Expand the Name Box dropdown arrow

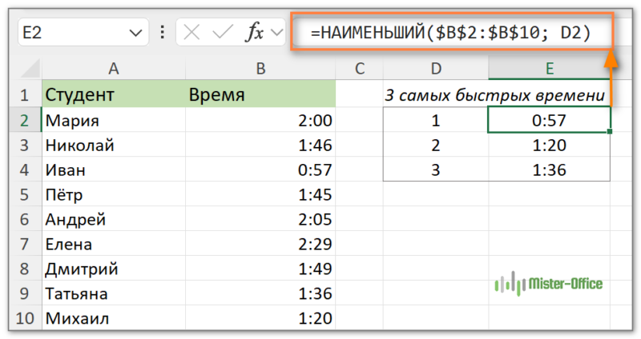pyautogui.click(x=132, y=33)
